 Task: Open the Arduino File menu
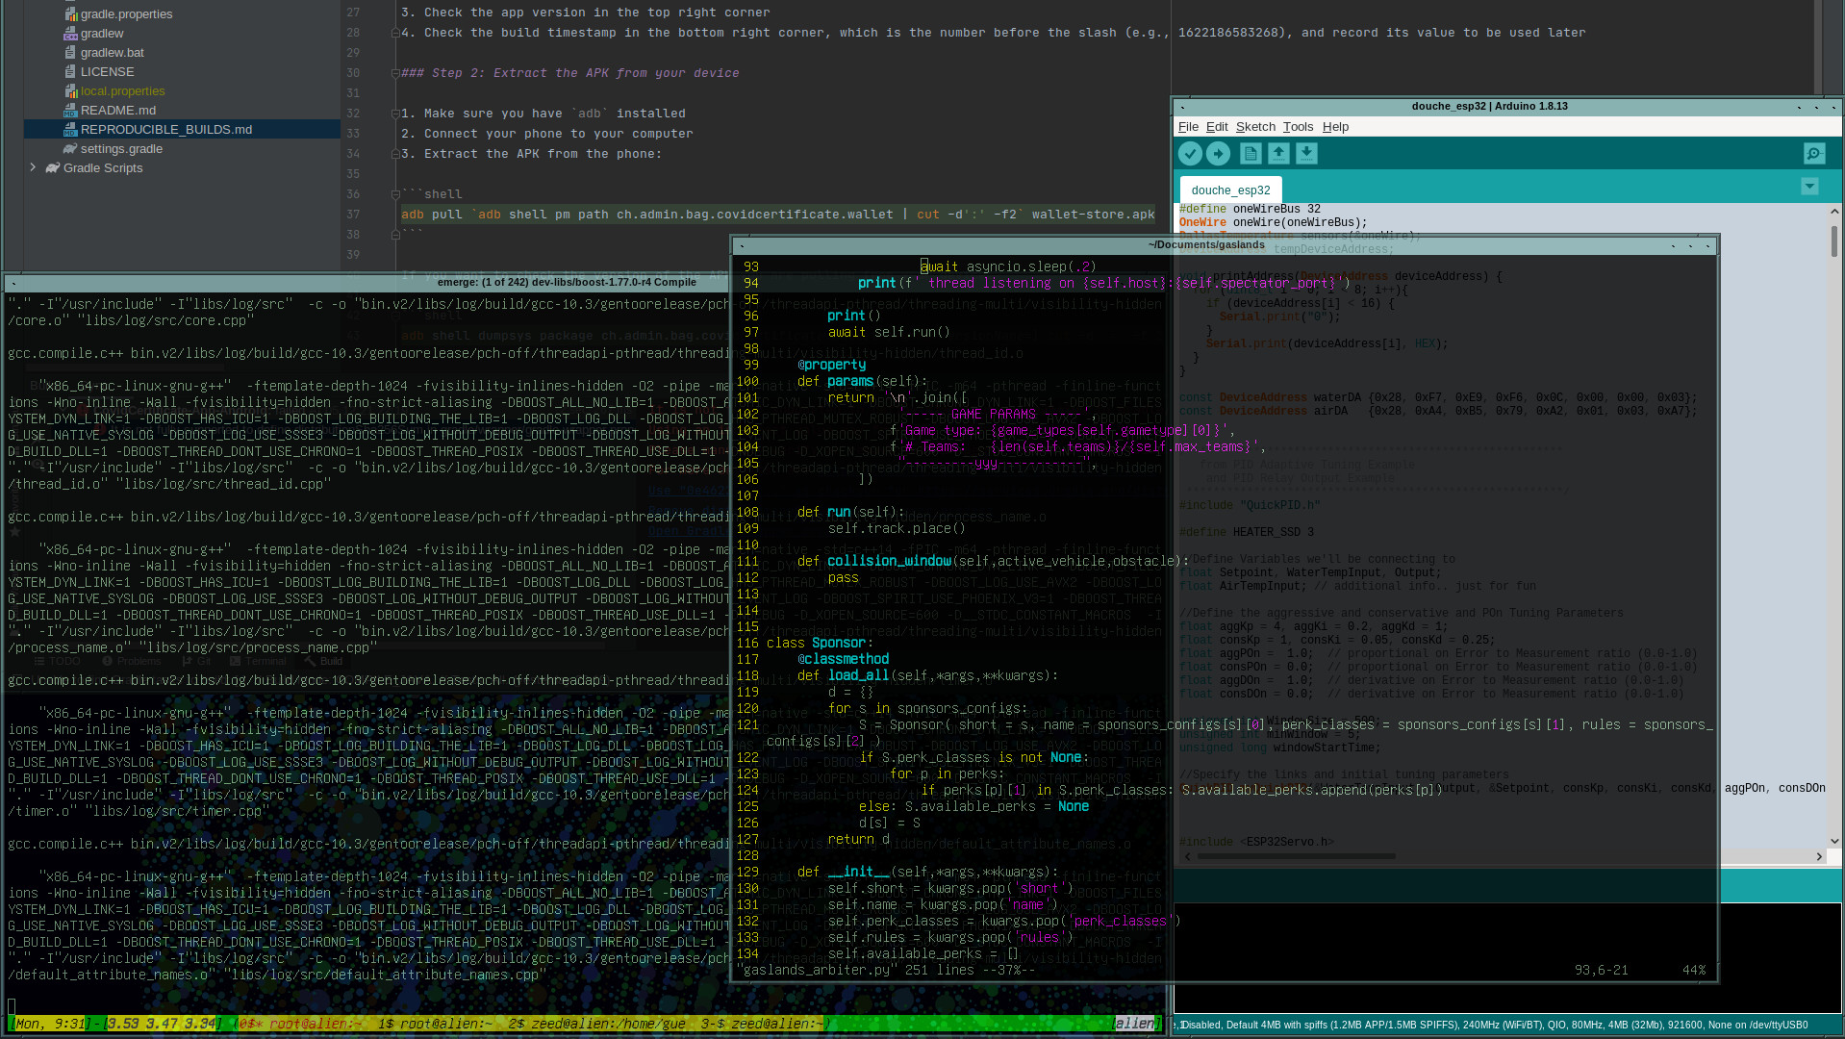click(x=1188, y=127)
